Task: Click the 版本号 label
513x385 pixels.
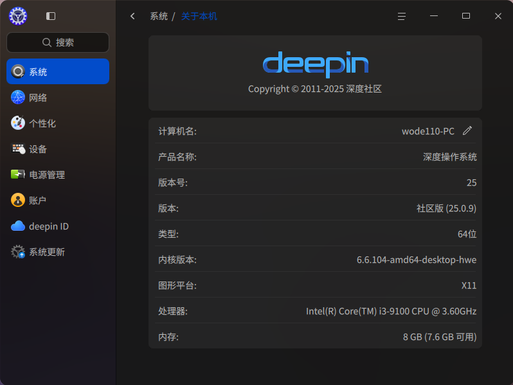Action: click(x=173, y=183)
